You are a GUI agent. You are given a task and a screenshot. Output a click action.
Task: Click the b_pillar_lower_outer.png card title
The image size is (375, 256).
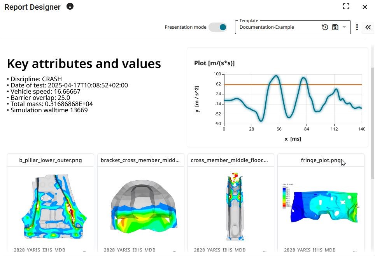pyautogui.click(x=51, y=160)
